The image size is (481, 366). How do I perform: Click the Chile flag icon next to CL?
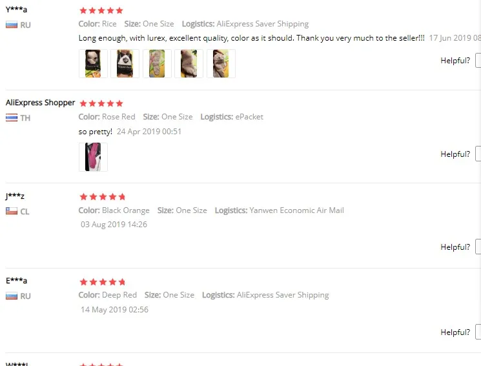point(12,211)
